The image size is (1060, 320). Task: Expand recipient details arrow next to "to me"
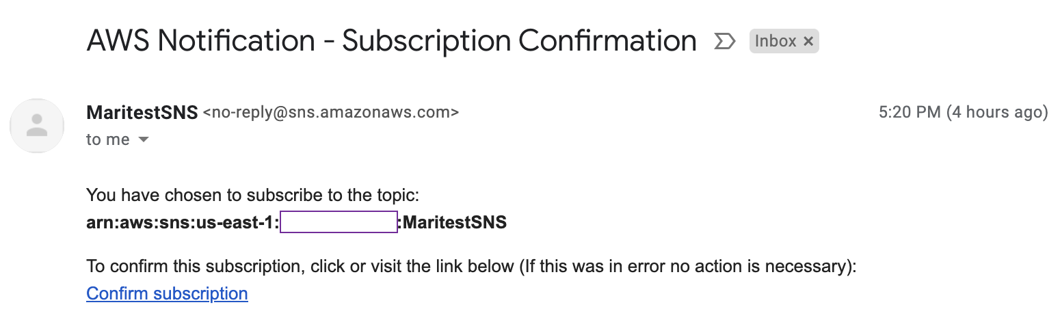144,139
